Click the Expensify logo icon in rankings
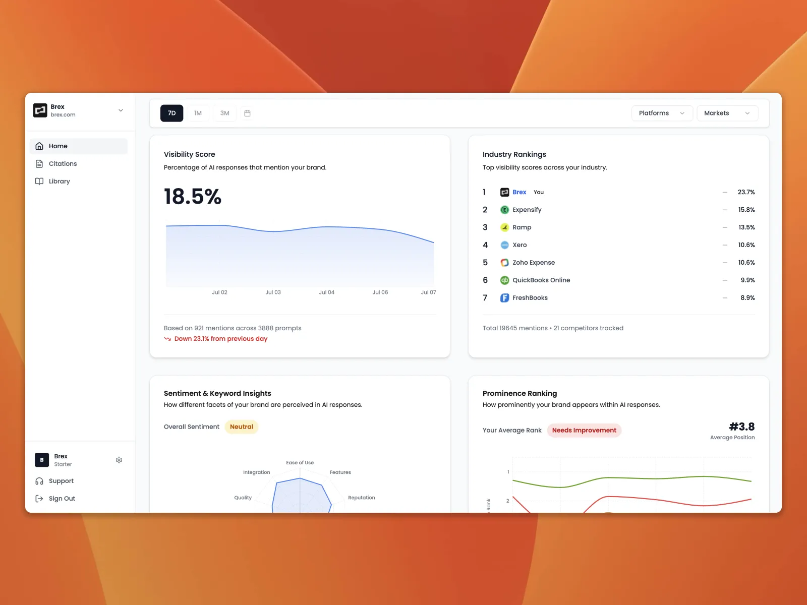 point(504,210)
